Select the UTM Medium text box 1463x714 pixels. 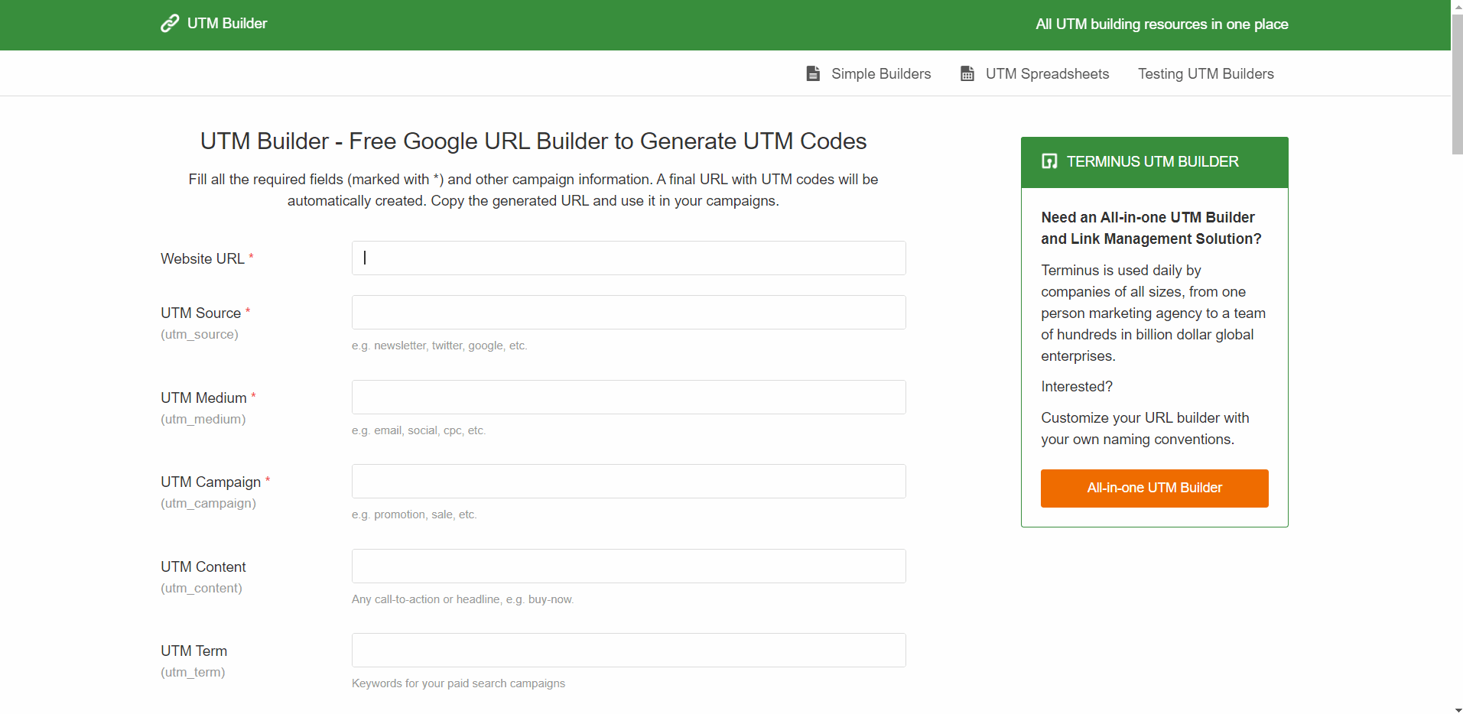coord(629,398)
